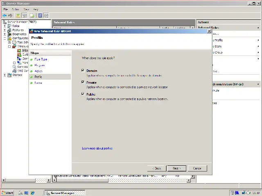Image resolution: width=262 pixels, height=196 pixels.
Task: Uncheck the Private profile checkbox
Action: pos(83,82)
